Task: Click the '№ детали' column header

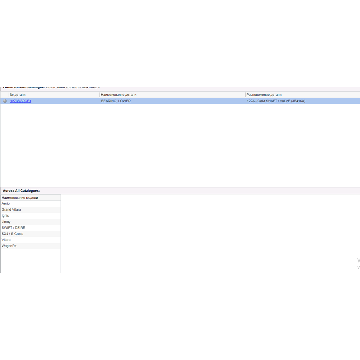Action: click(18, 95)
